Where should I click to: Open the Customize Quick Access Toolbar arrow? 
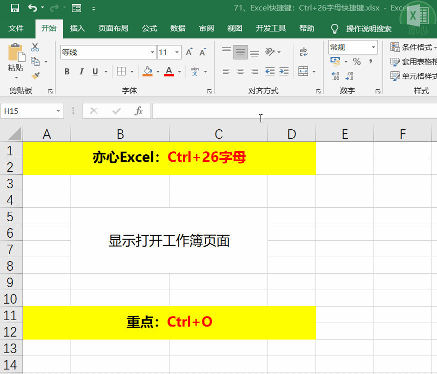[93, 9]
